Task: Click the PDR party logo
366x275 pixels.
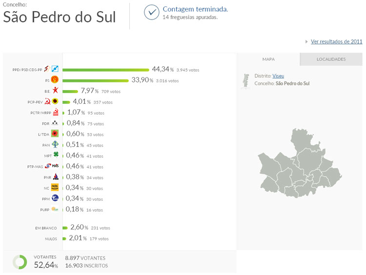Action: tap(55, 123)
